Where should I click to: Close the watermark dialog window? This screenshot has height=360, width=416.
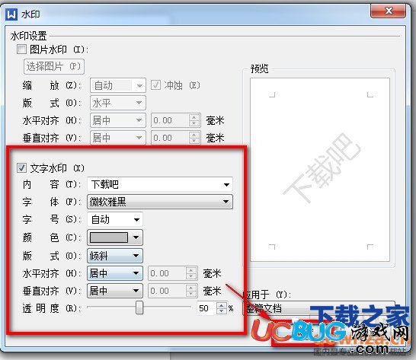coord(388,11)
